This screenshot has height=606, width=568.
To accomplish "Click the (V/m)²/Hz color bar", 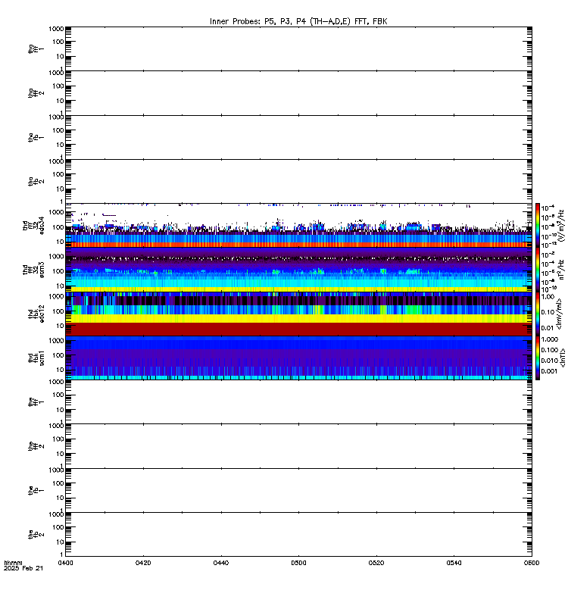I will point(538,225).
